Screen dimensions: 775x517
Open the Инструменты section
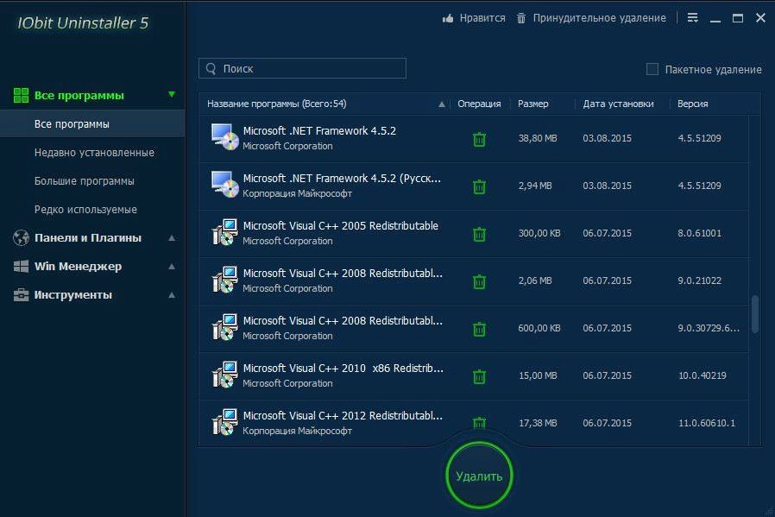pos(73,295)
